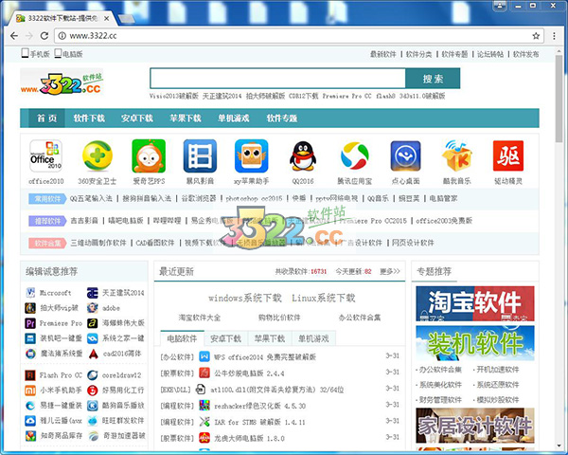Screen dimensions: 568x455
Task: Click the xy苹果助手 icon
Action: pos(252,155)
